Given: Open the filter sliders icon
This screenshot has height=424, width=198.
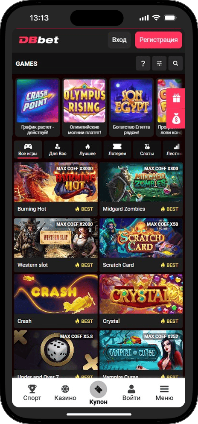Looking at the screenshot, I should [159, 64].
